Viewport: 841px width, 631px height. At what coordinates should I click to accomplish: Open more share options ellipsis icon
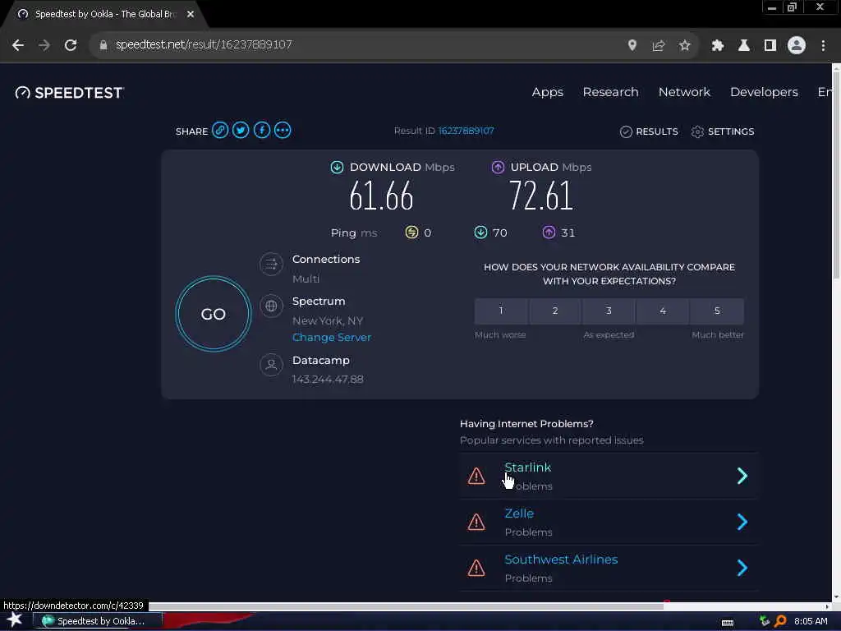click(283, 131)
